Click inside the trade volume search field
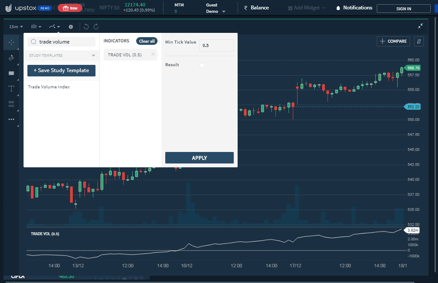The width and height of the screenshot is (438, 283). (x=62, y=42)
